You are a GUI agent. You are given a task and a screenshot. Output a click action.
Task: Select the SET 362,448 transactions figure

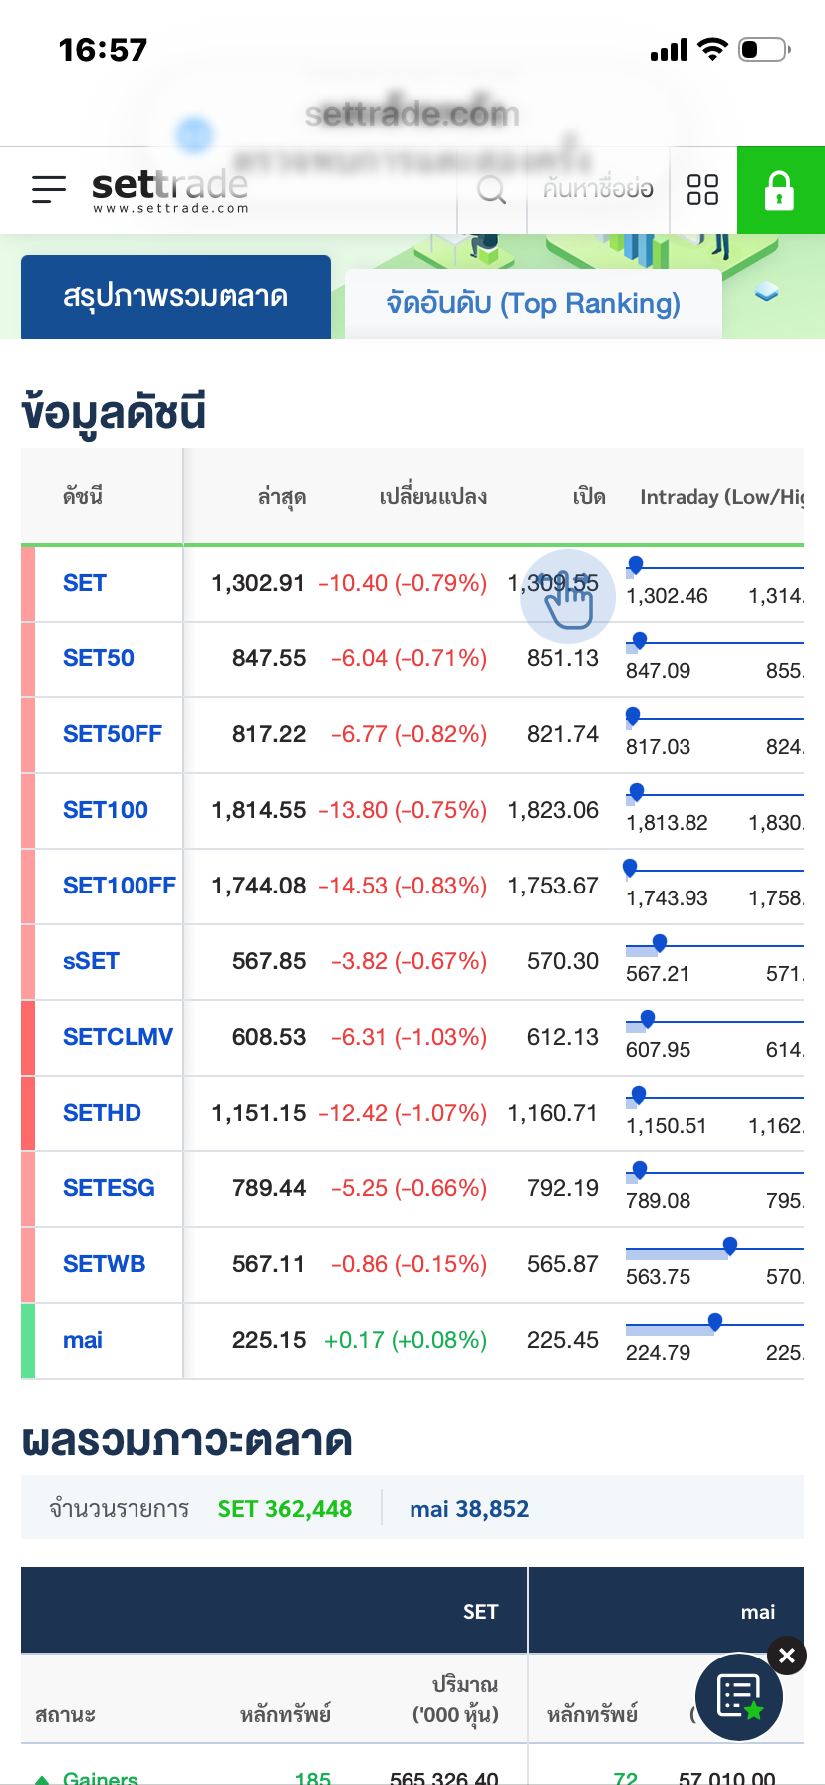click(x=285, y=1509)
